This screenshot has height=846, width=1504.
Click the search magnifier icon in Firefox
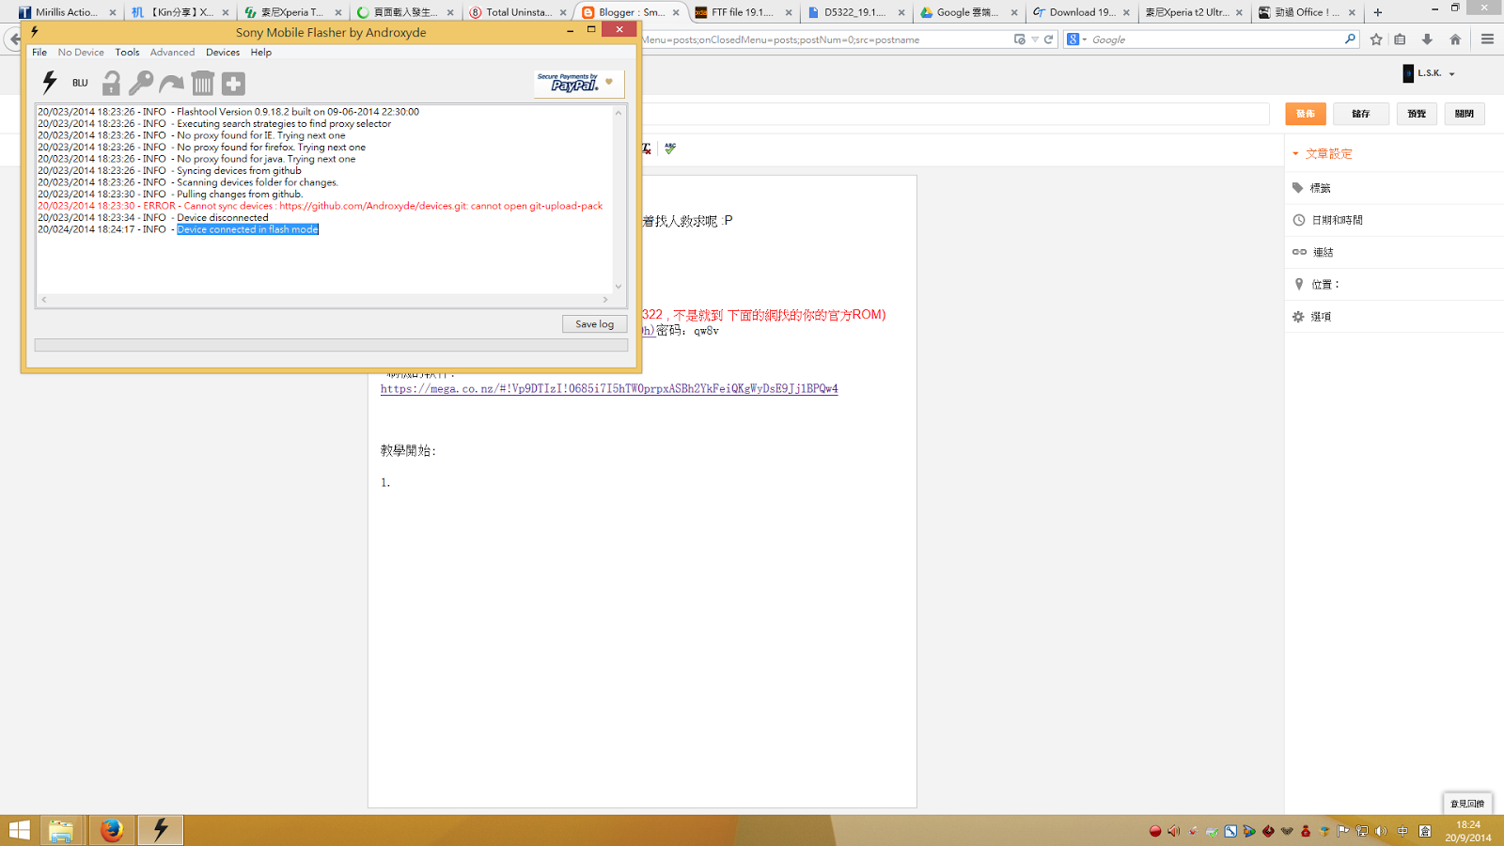[x=1350, y=39]
